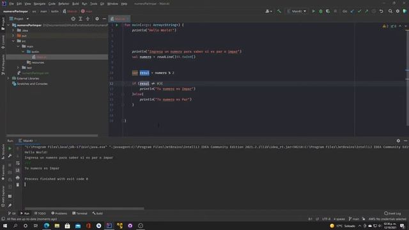Open the Project panel options gear

tap(97, 19)
